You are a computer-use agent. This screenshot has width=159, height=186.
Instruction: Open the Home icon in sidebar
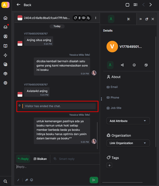pyautogui.click(x=5, y=18)
